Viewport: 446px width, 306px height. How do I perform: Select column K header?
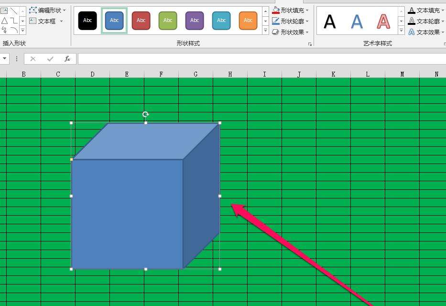(333, 74)
